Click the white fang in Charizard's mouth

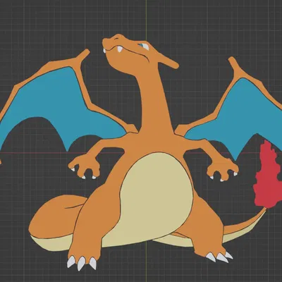coord(120,49)
